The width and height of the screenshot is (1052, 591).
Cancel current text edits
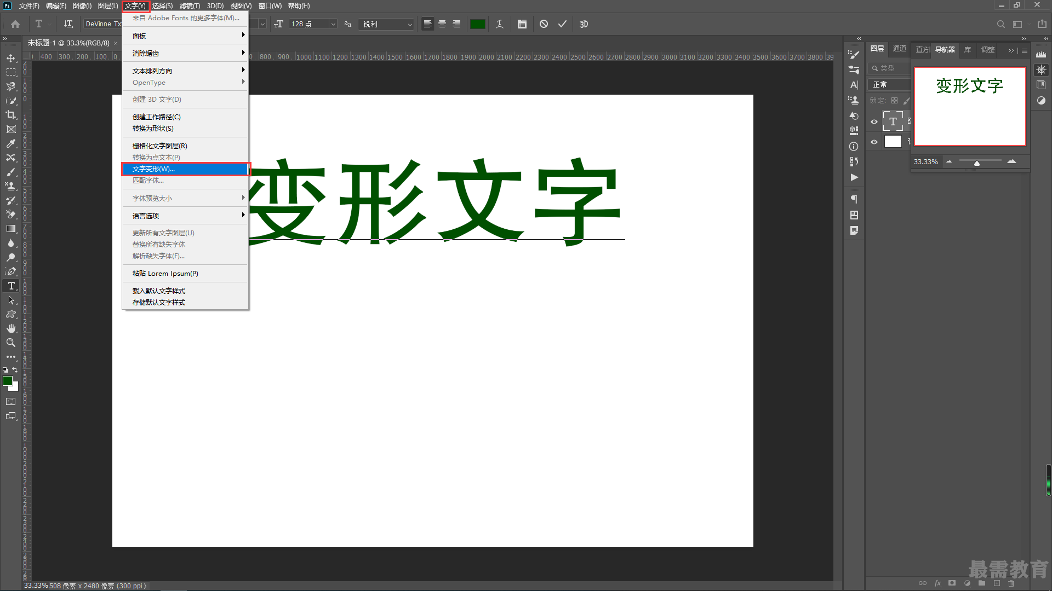click(544, 24)
